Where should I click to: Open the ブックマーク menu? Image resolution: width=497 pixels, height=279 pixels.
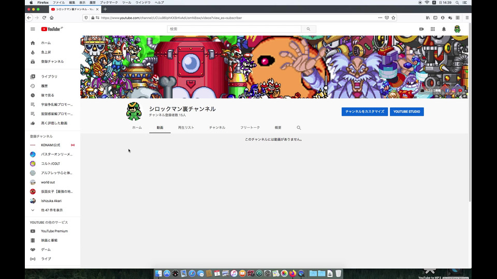pos(109,3)
